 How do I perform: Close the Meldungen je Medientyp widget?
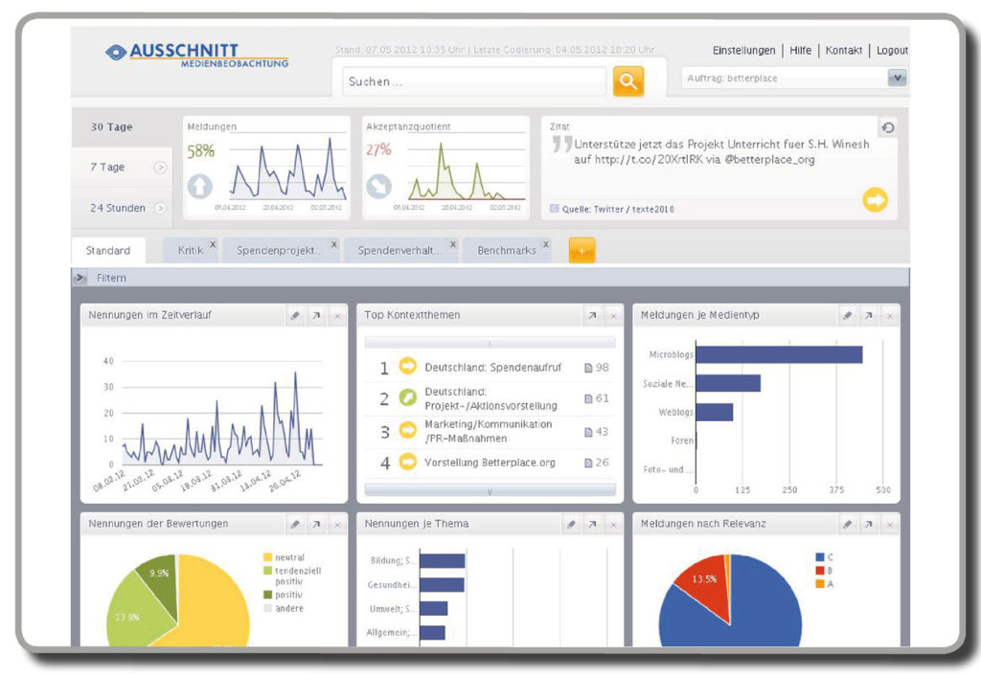(x=890, y=316)
